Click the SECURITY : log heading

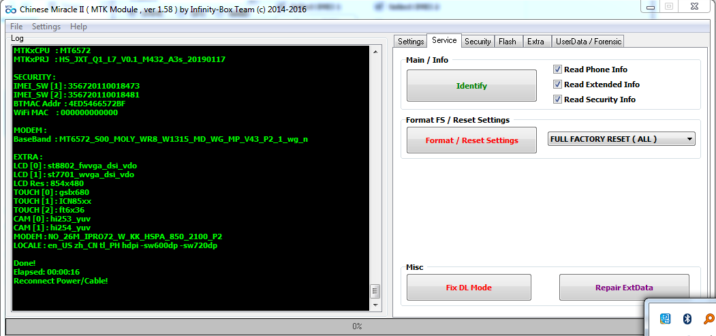[34, 77]
